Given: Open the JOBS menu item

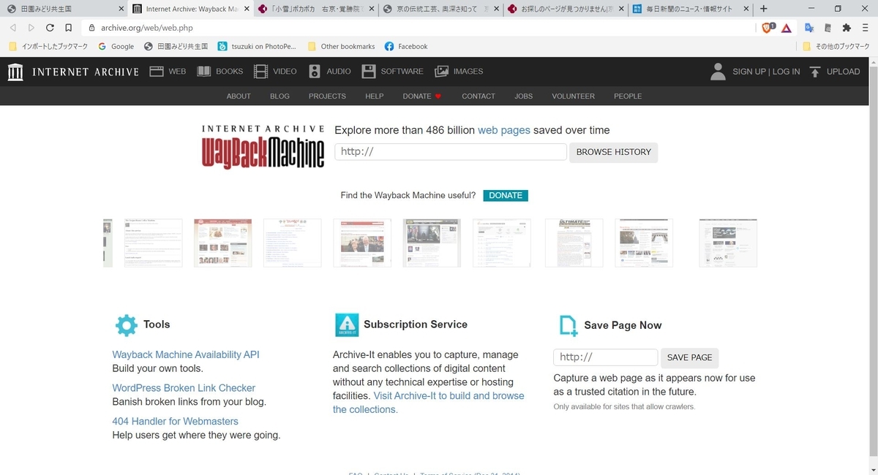Looking at the screenshot, I should click(523, 96).
